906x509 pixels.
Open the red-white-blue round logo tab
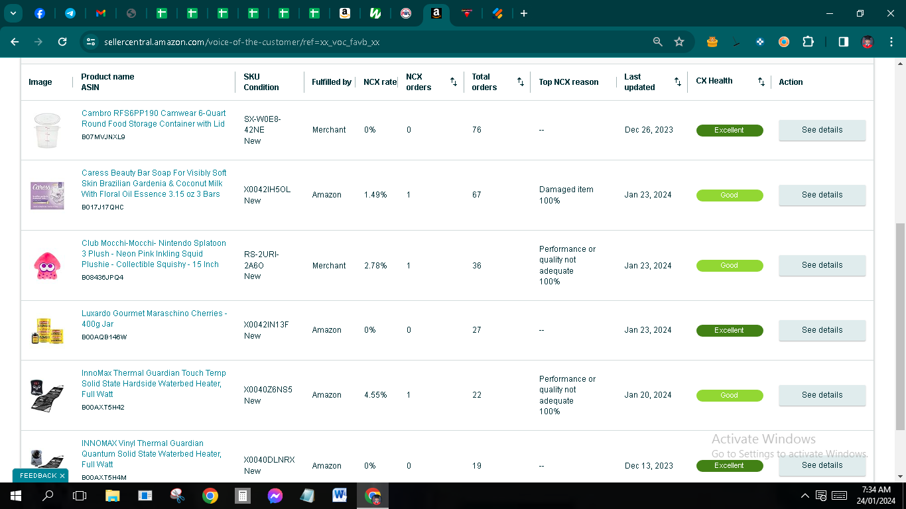pos(406,13)
